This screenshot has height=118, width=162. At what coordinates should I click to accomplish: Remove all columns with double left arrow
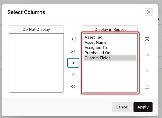pos(73,86)
